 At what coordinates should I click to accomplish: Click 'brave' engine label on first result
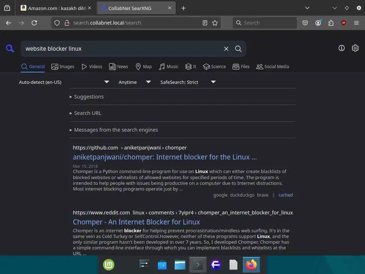coord(263,195)
